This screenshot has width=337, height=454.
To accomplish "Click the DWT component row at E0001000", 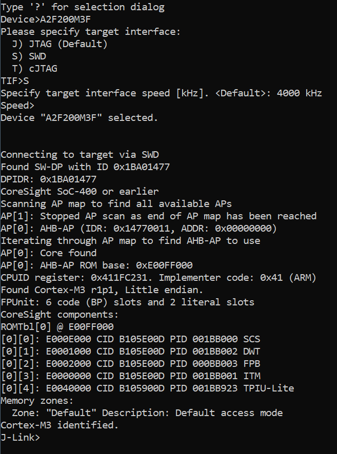I will point(131,352).
